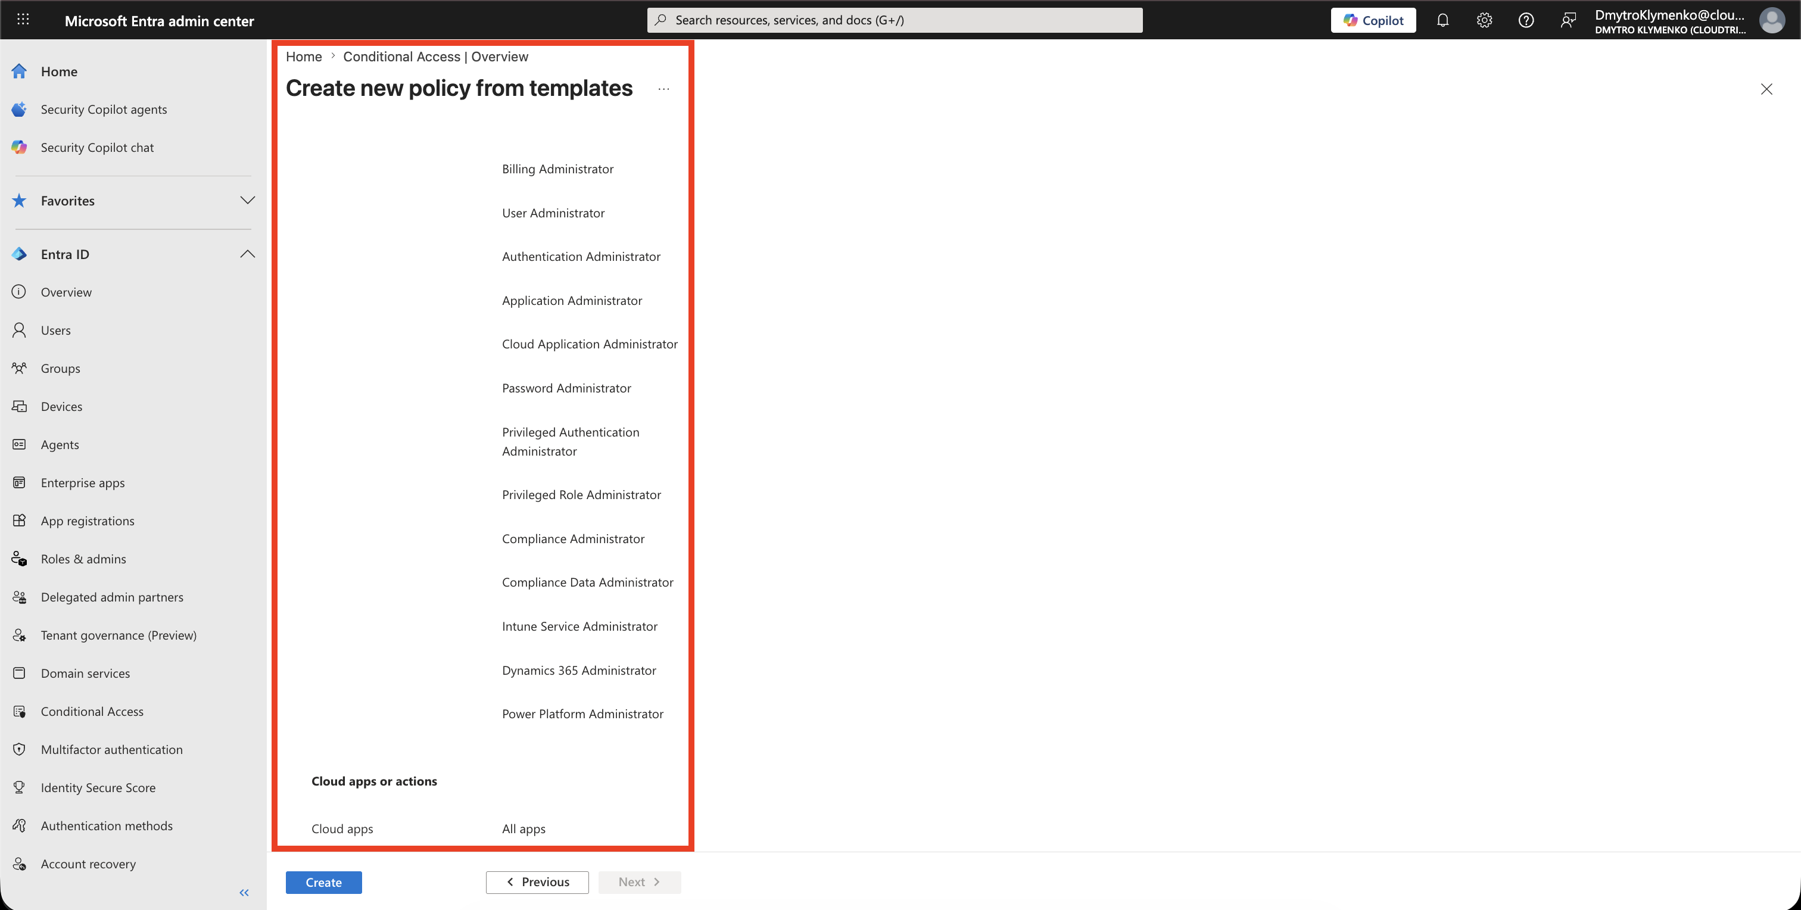Viewport: 1801px width, 910px height.
Task: Click the Authentication methods icon
Action: [19, 825]
